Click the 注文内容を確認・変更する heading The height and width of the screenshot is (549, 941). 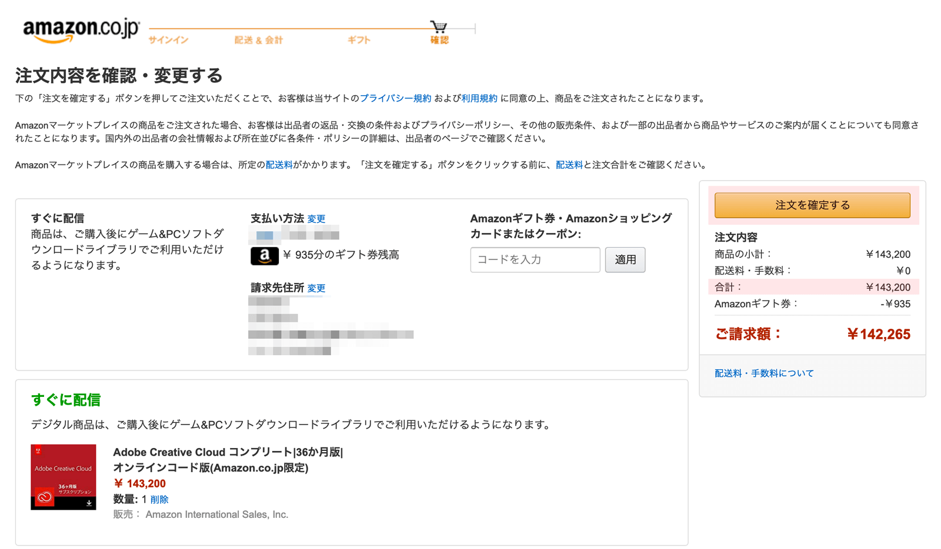[x=119, y=76]
